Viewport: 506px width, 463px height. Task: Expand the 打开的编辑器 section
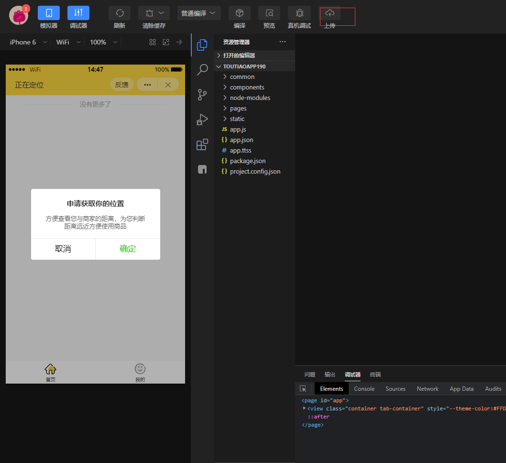tap(254, 55)
